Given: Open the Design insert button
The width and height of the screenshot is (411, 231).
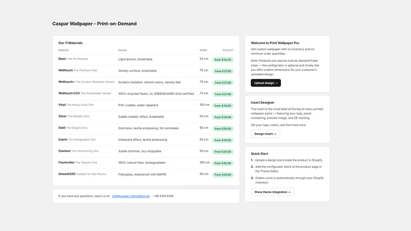Looking at the screenshot, I should [265, 134].
